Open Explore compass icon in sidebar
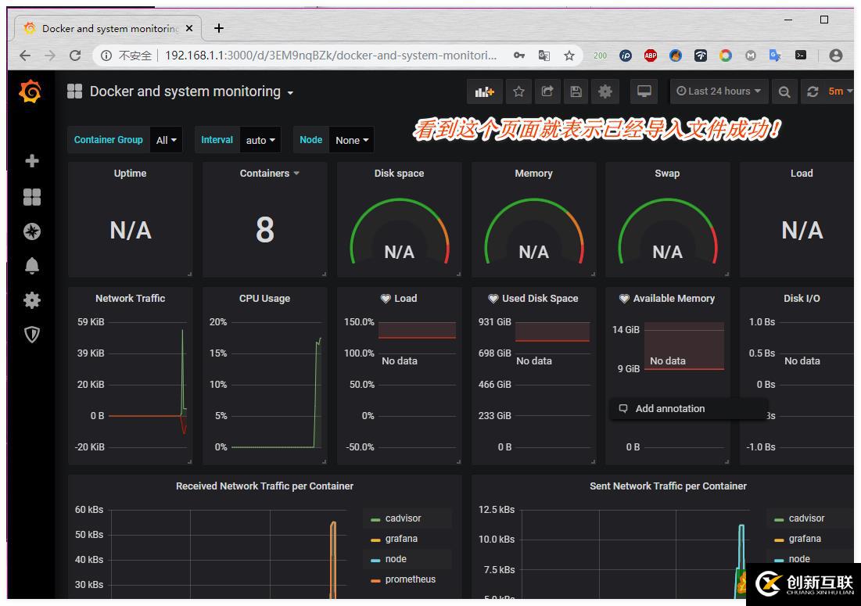Screen dimensions: 861x606 tap(32, 231)
